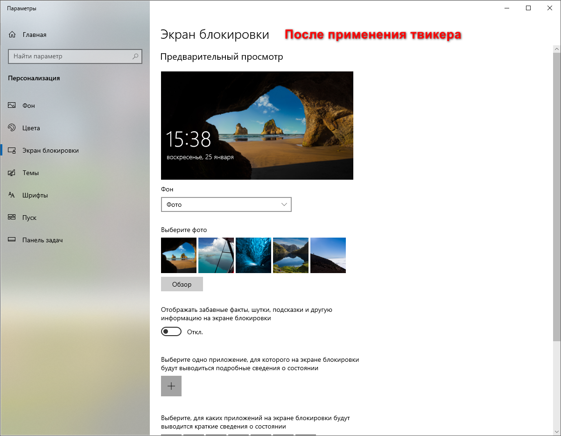Viewport: 561px width, 436px height.
Task: Click the Фон picture icon in sidebar
Action: [12, 105]
